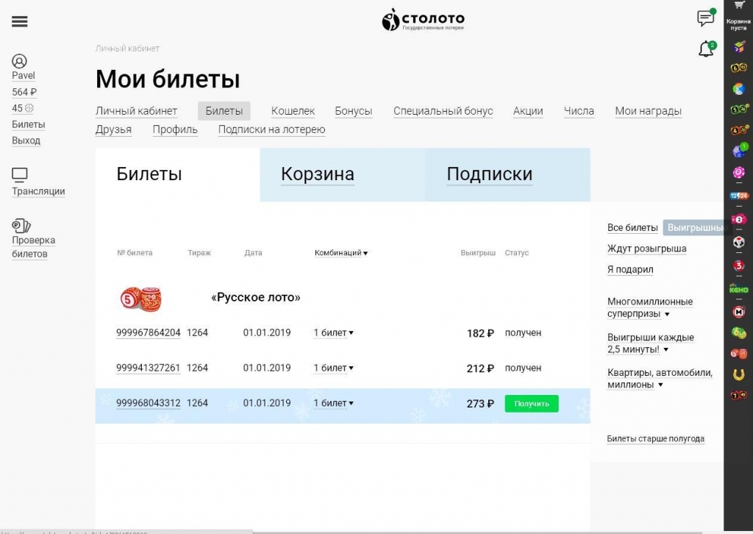Open ticket number 999968043312
Image resolution: width=753 pixels, height=534 pixels.
pyautogui.click(x=149, y=403)
